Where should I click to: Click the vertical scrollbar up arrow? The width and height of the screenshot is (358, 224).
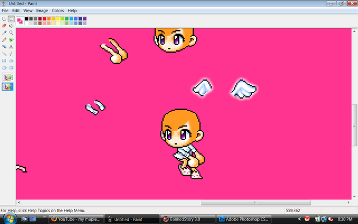pyautogui.click(x=354, y=31)
